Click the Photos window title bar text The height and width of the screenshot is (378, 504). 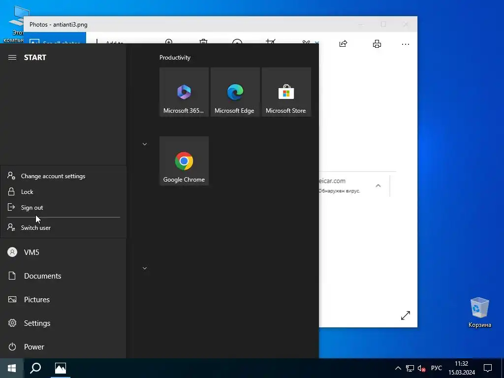click(x=59, y=25)
